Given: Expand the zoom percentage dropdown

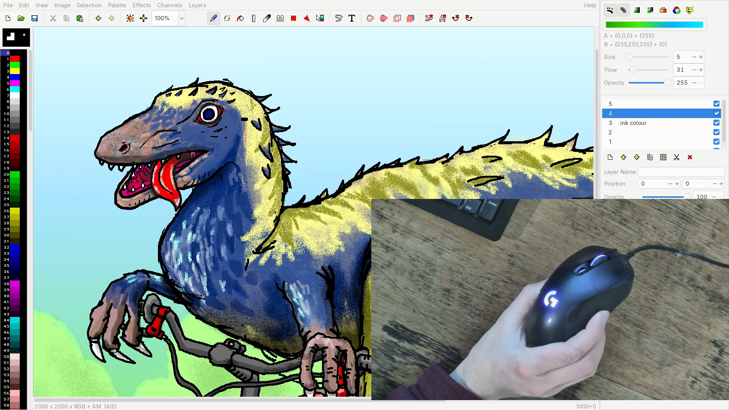Looking at the screenshot, I should pos(182,18).
